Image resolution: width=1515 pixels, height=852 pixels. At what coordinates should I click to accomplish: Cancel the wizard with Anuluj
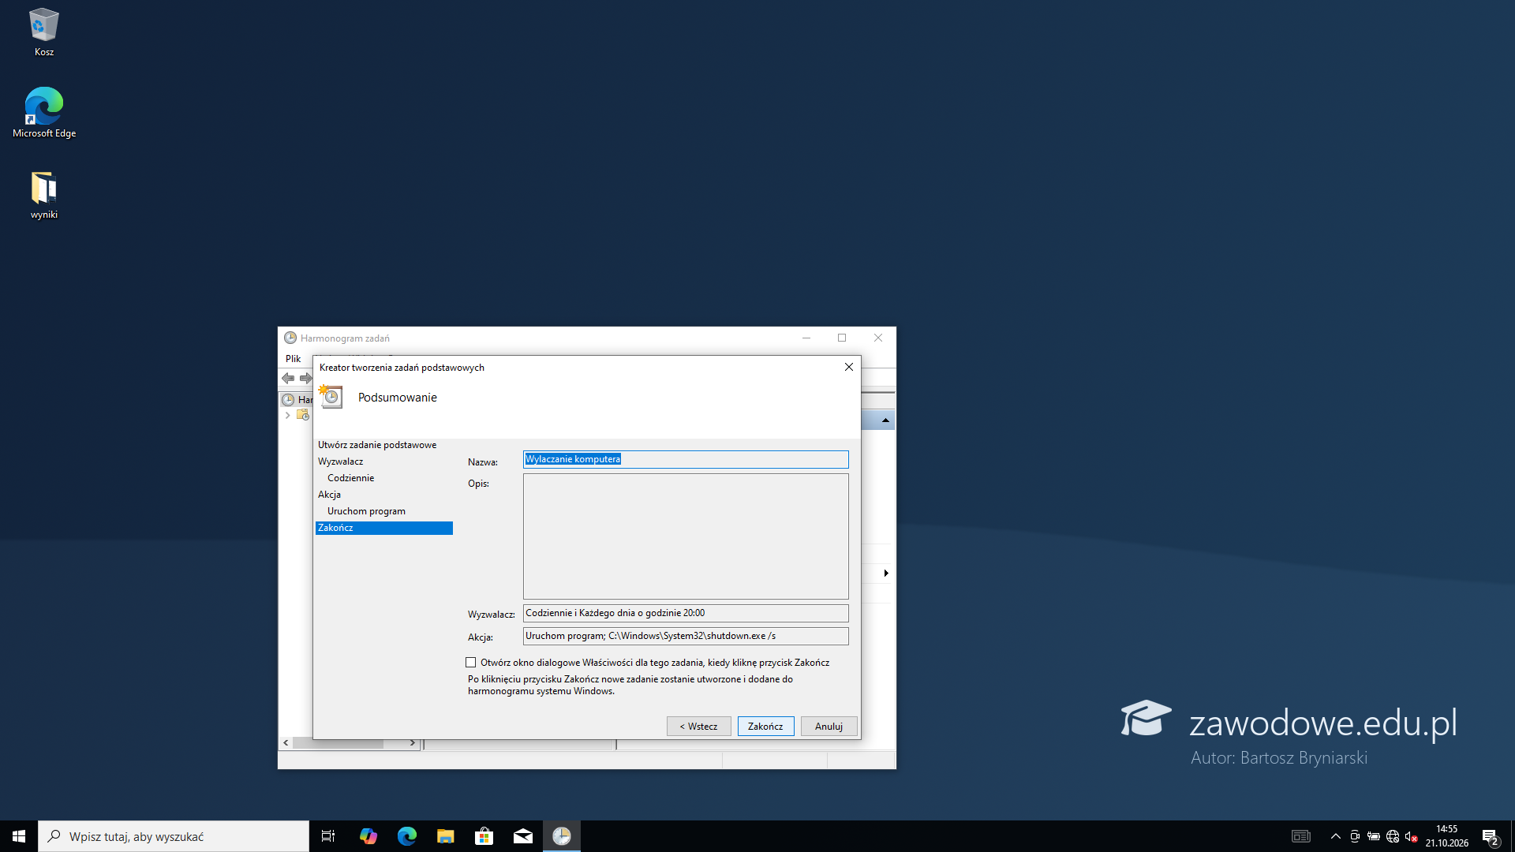[x=829, y=727]
